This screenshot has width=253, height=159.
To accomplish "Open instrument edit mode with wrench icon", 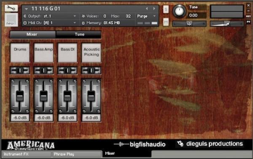I will pyautogui.click(x=11, y=8).
